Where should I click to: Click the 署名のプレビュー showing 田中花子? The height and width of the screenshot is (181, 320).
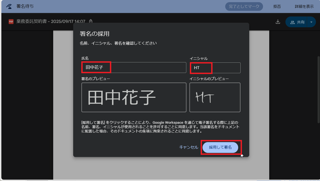(x=134, y=97)
